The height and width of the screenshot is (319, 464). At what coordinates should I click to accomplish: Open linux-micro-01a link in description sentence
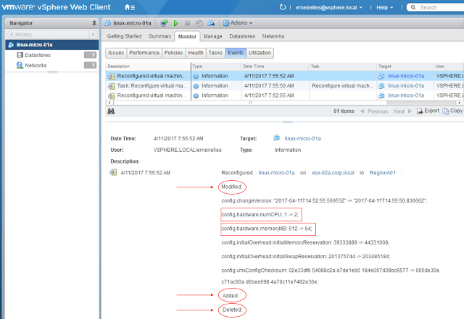(276, 173)
